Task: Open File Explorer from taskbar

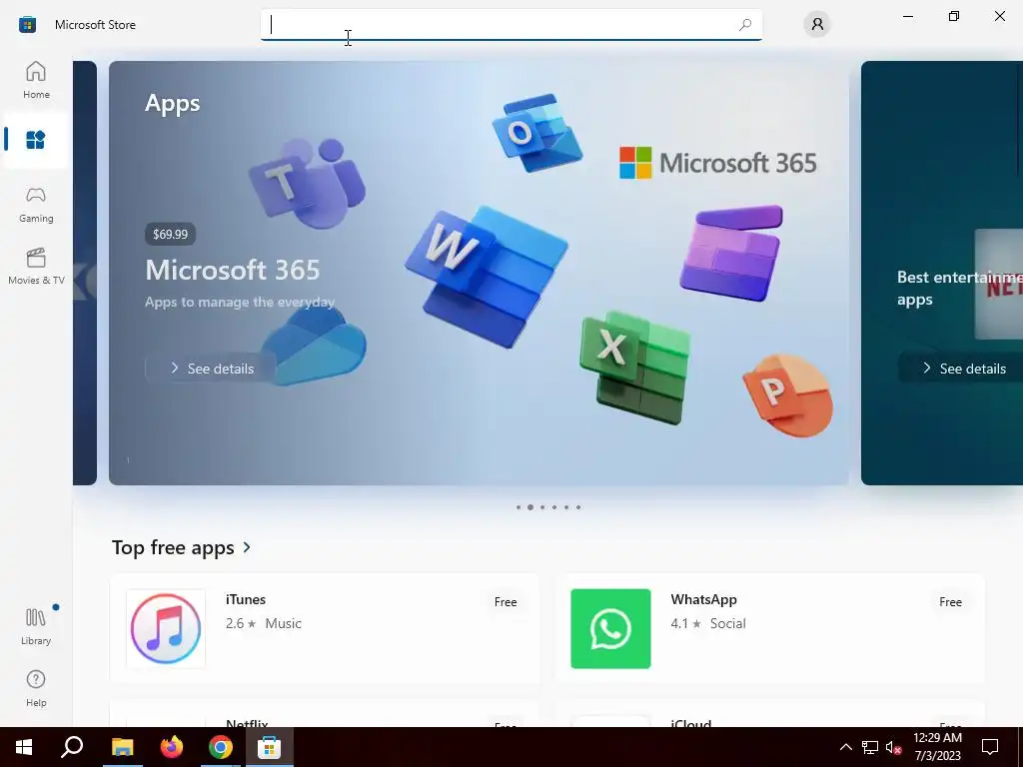Action: point(122,747)
